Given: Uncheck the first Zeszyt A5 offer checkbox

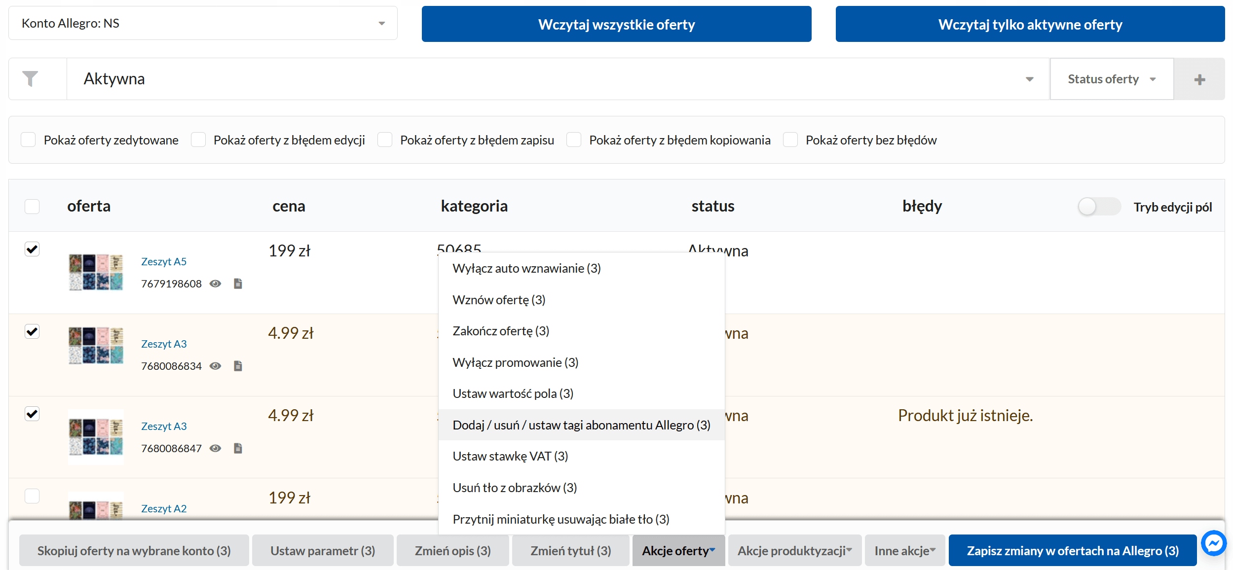Looking at the screenshot, I should [32, 249].
